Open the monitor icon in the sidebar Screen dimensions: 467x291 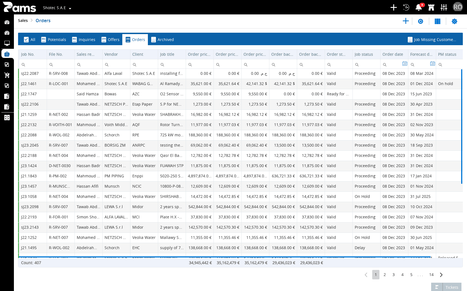pos(7,43)
